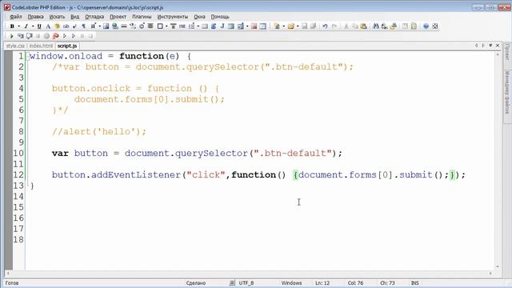Open dropdown arrow next to Bold icon
Screen dimensions: 512x288
pyautogui.click(x=19, y=26)
